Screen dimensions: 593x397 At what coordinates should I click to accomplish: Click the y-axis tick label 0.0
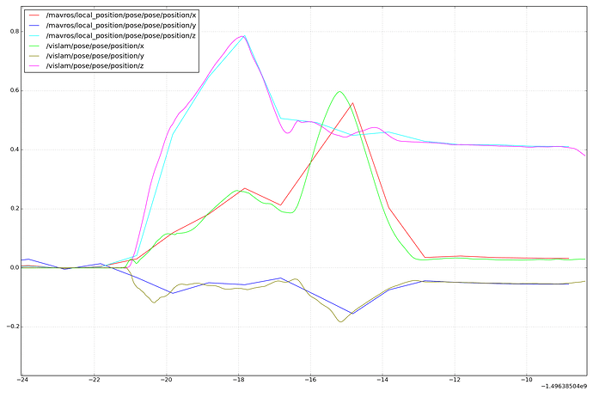pyautogui.click(x=15, y=268)
